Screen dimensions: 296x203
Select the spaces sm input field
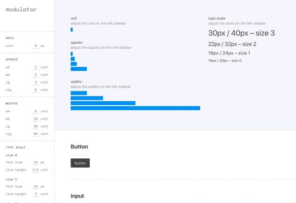[36, 67]
